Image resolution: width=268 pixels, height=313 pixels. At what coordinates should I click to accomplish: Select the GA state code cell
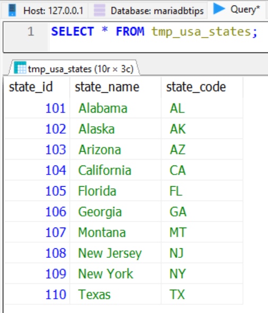coord(202,212)
